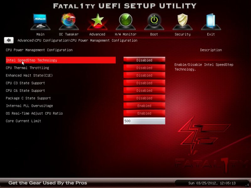Open Security via the shield icon

click(x=183, y=22)
